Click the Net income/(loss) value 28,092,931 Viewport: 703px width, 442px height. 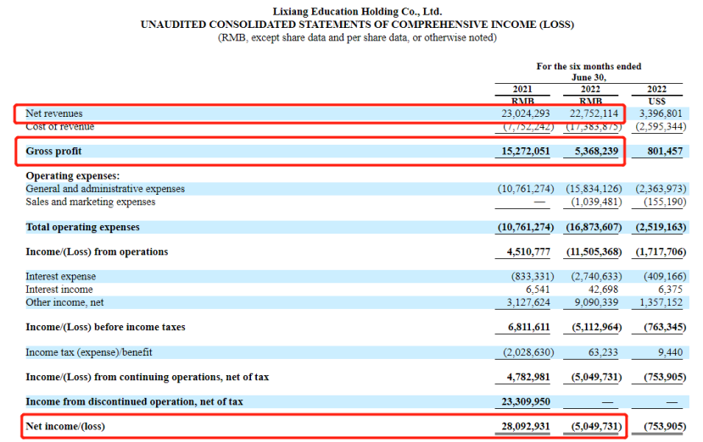click(x=526, y=426)
